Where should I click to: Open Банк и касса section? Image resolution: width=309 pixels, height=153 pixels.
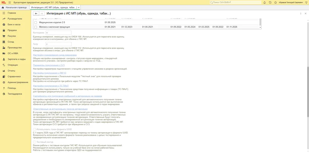[x=14, y=25]
